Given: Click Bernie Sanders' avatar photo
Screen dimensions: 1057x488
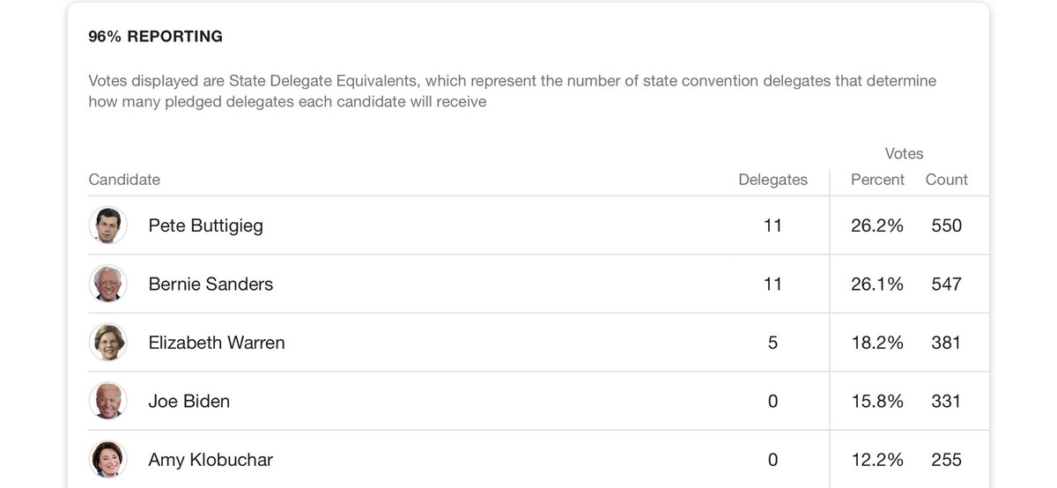Looking at the screenshot, I should (x=108, y=284).
